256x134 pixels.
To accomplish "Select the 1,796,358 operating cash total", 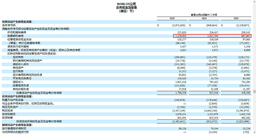I will [x=181, y=93].
